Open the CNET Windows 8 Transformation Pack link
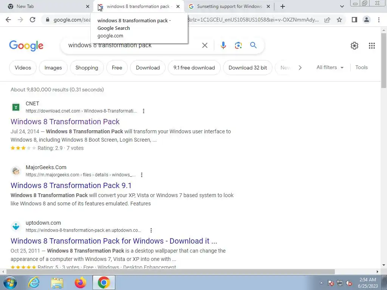The width and height of the screenshot is (387, 290). [x=65, y=122]
